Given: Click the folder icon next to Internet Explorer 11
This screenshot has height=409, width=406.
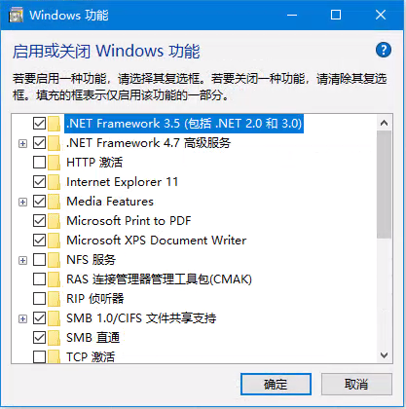Looking at the screenshot, I should [x=54, y=182].
